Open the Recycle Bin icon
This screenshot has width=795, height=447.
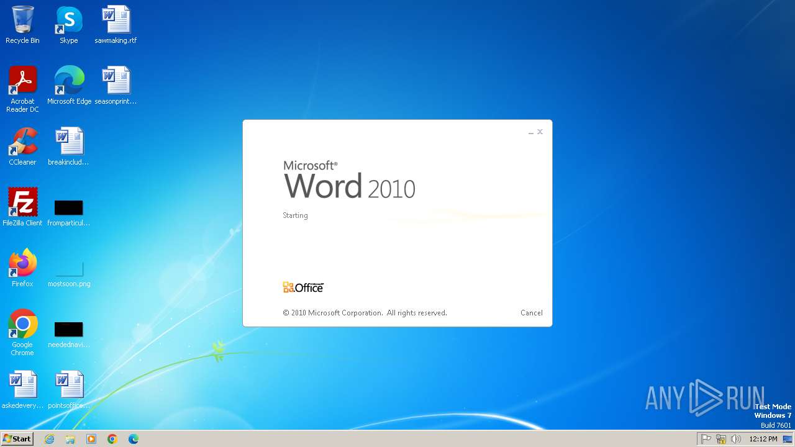pyautogui.click(x=22, y=25)
